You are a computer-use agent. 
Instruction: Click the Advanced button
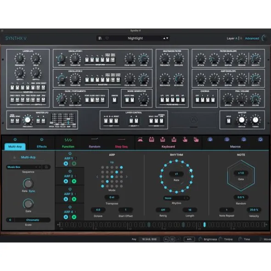pyautogui.click(x=252, y=39)
